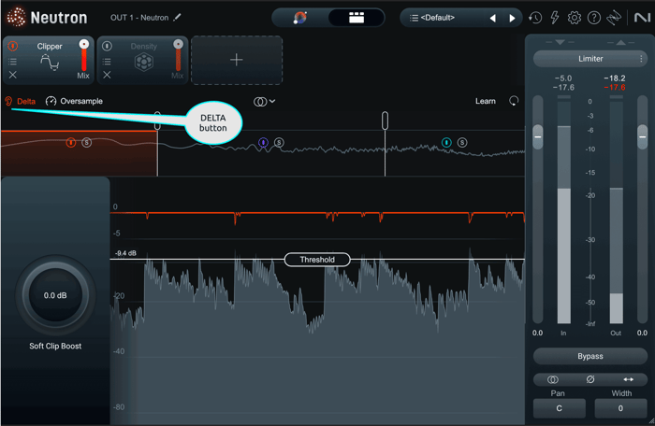Click the inter-plugin communication icon
The height and width of the screenshot is (426, 655).
(614, 18)
